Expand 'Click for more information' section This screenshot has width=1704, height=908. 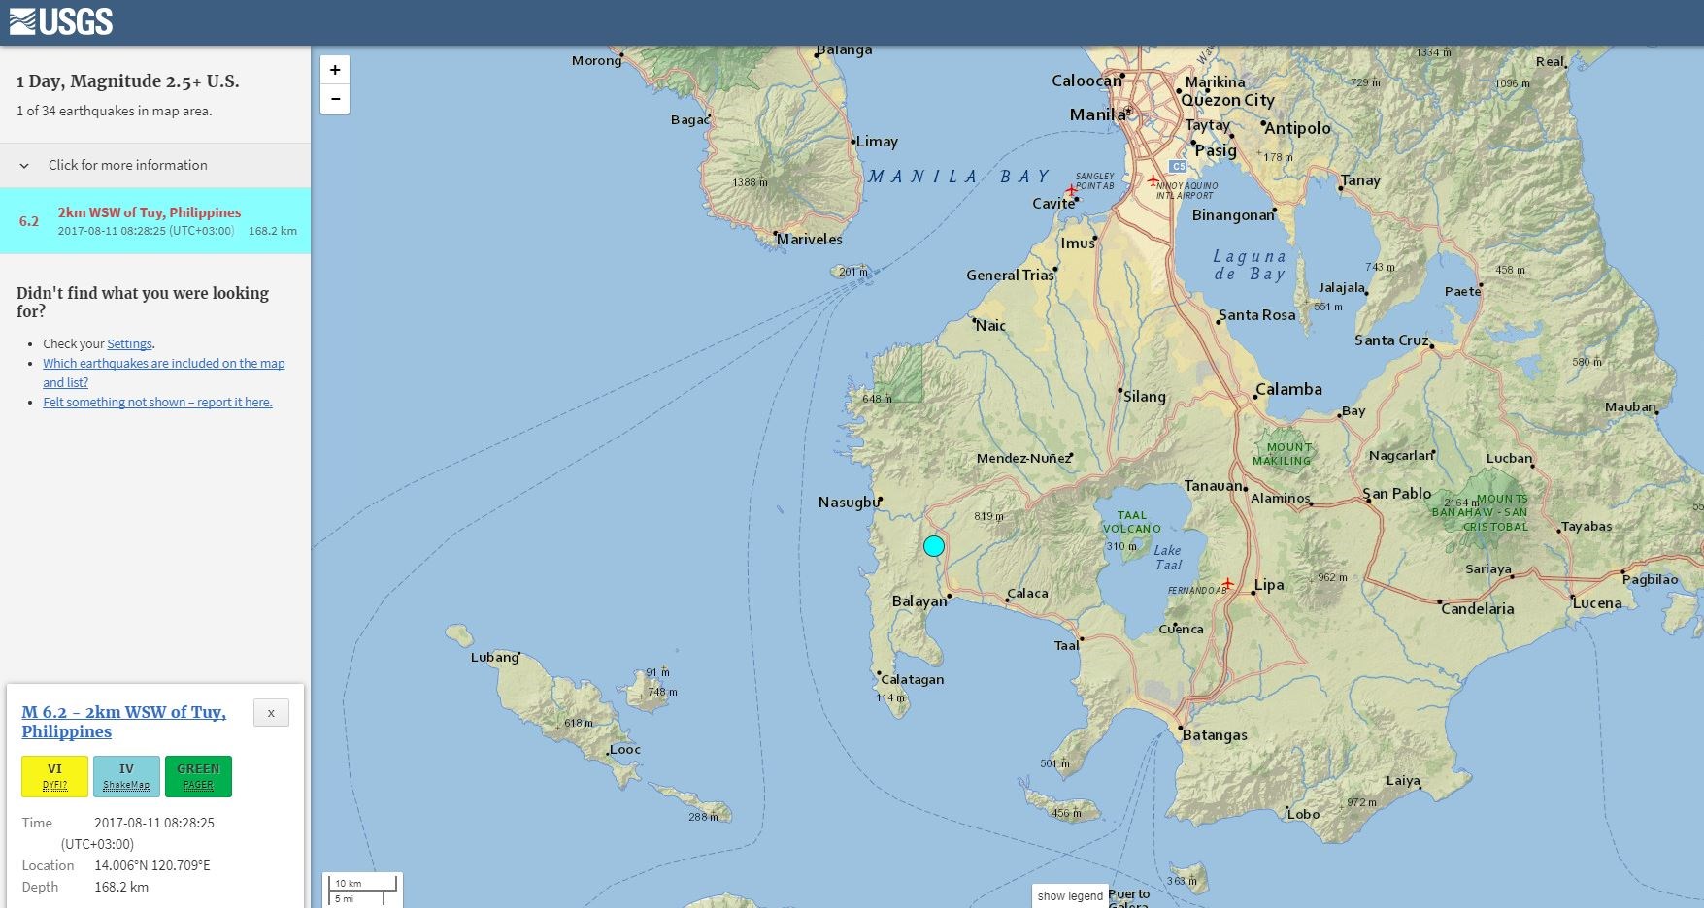pos(127,165)
